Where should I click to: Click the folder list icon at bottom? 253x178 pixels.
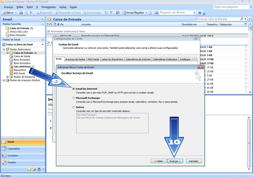(34, 169)
